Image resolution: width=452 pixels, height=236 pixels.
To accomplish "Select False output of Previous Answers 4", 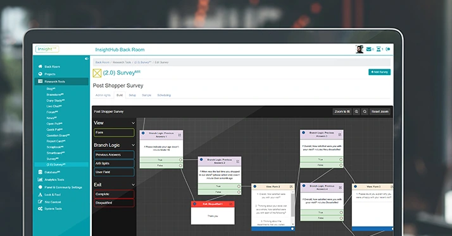I will [341, 218].
